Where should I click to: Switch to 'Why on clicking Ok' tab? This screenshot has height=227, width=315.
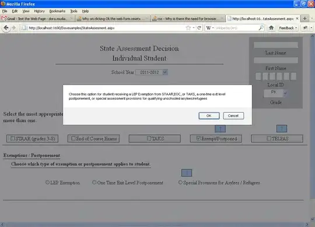(113, 19)
